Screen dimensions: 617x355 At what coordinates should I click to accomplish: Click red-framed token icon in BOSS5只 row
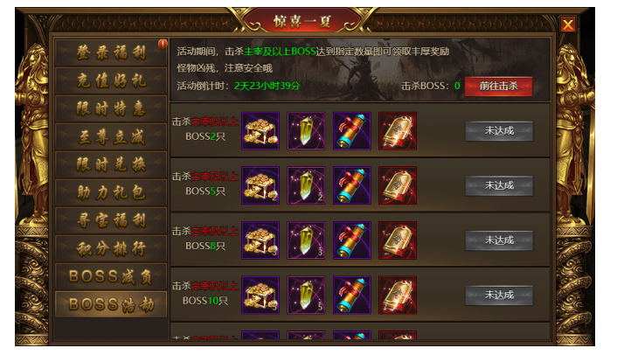(x=398, y=185)
